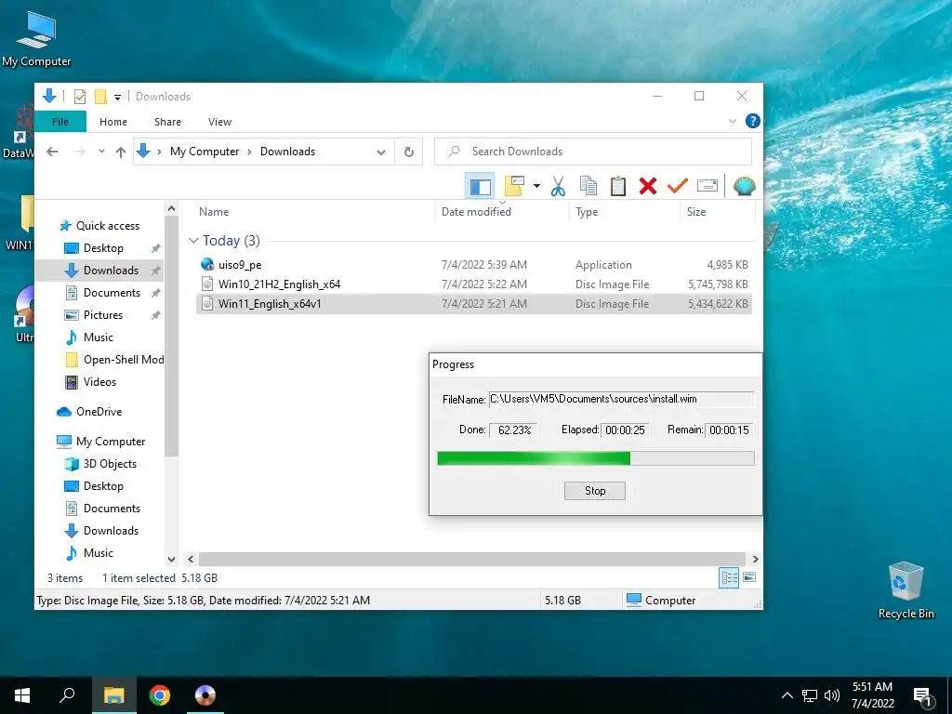Go up one folder level arrow

point(120,152)
